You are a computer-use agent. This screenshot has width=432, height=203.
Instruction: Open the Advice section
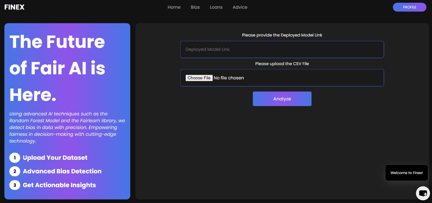click(240, 7)
